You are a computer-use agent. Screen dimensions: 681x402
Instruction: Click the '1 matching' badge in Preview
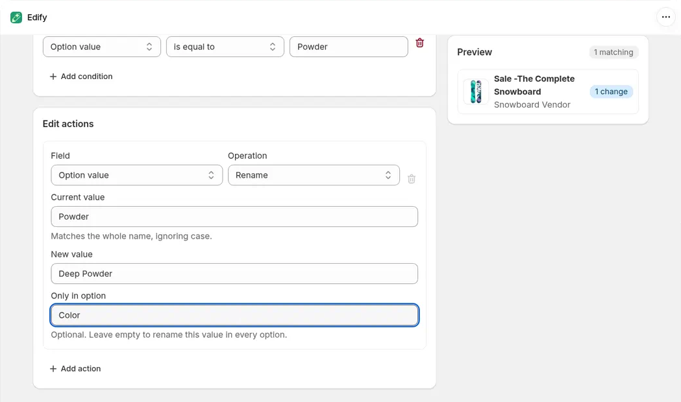[613, 52]
